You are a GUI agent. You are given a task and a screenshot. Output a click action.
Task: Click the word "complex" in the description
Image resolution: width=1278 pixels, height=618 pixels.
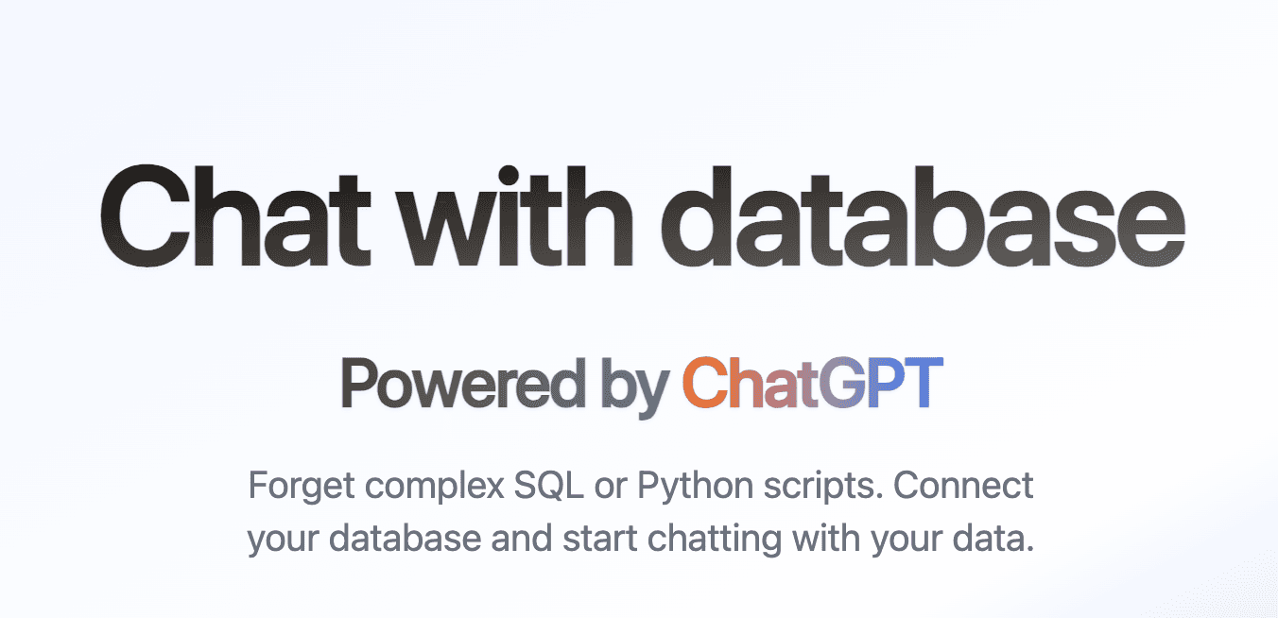434,489
